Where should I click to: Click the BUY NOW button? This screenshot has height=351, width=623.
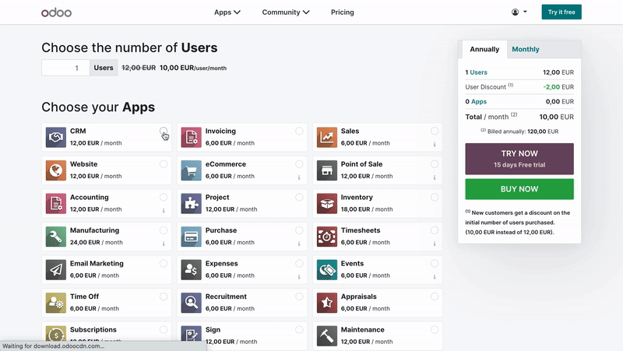(x=519, y=189)
